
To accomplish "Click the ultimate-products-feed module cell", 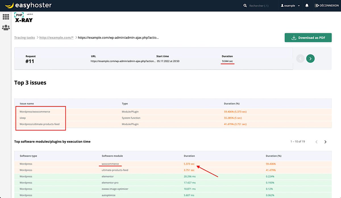I will (x=115, y=170).
